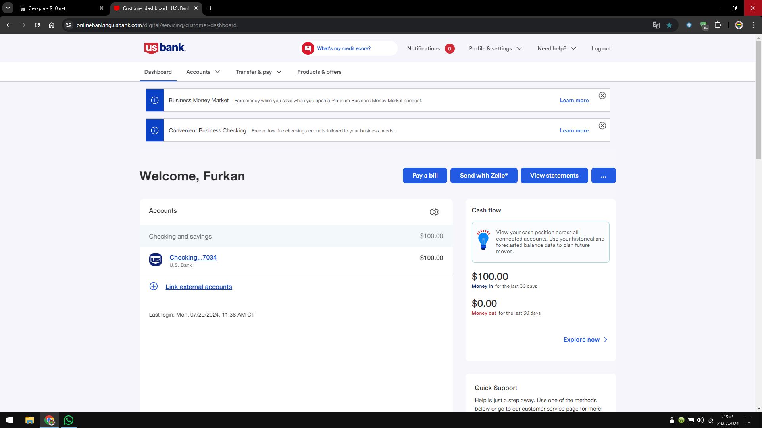
Task: Close the Convenient Business Checking banner
Action: [x=602, y=126]
